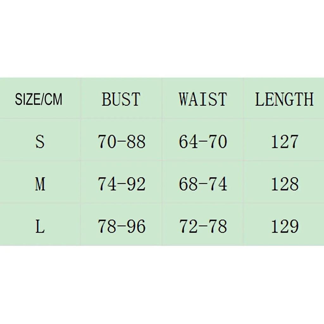Click the L size row label
This screenshot has width=324, height=324.
pos(40,226)
